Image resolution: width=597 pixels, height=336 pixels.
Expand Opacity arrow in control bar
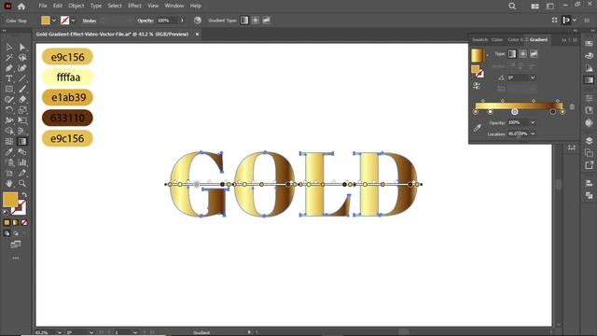point(182,21)
